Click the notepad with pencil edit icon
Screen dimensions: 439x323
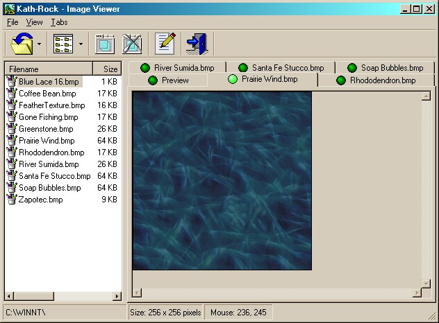click(x=165, y=44)
